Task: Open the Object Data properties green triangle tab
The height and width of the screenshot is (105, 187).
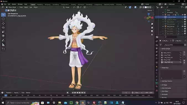Action: 157,83
